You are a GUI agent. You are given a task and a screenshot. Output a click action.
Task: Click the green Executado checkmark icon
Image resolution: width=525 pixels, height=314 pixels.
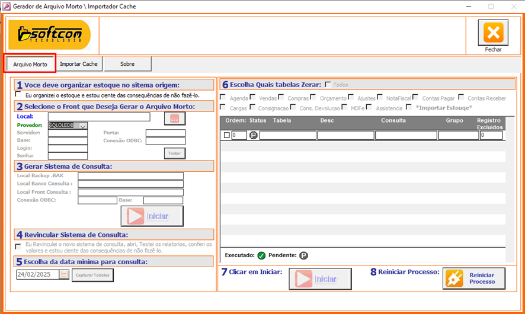261,256
